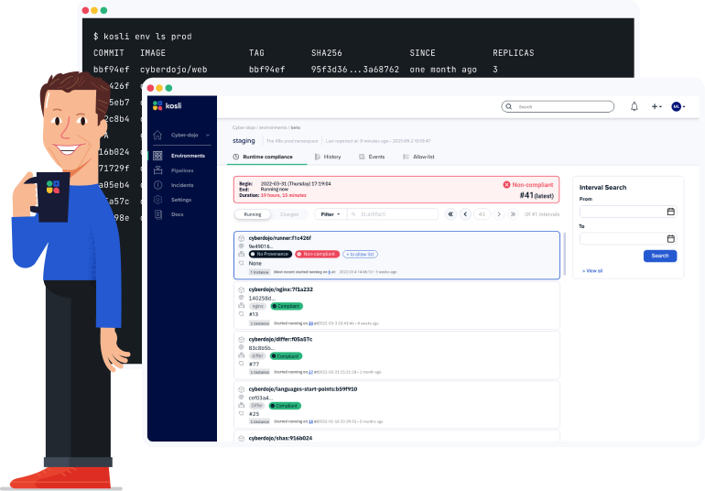Click the Allow-list tab icon
This screenshot has width=705, height=491.
point(406,157)
